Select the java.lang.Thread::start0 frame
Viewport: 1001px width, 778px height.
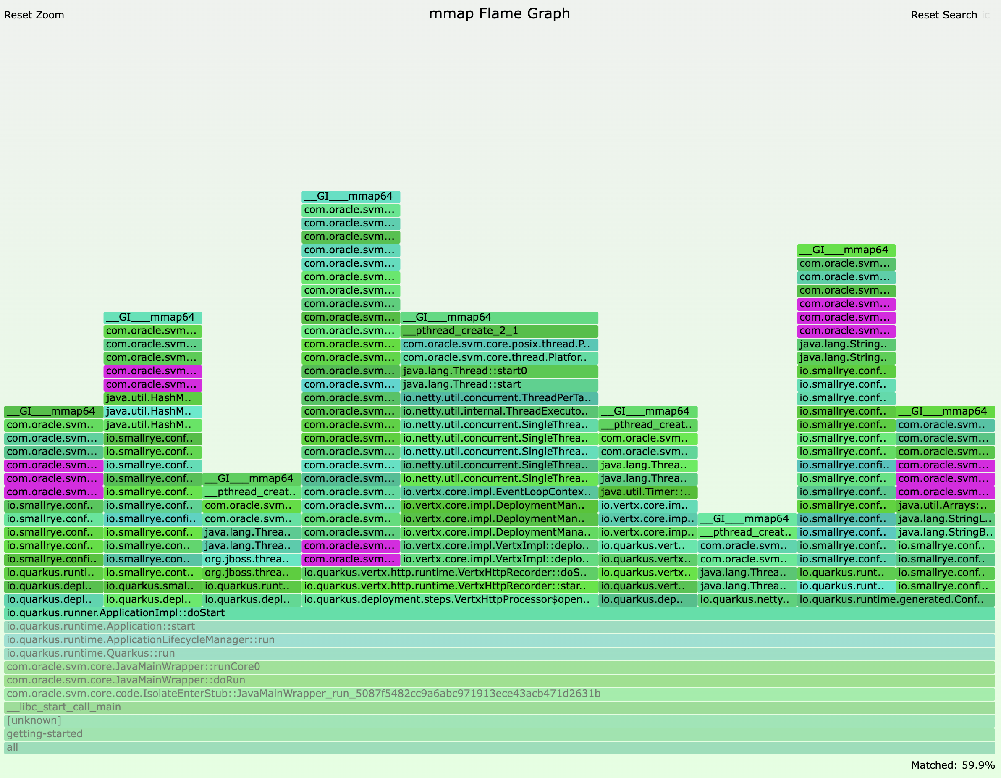tap(499, 371)
